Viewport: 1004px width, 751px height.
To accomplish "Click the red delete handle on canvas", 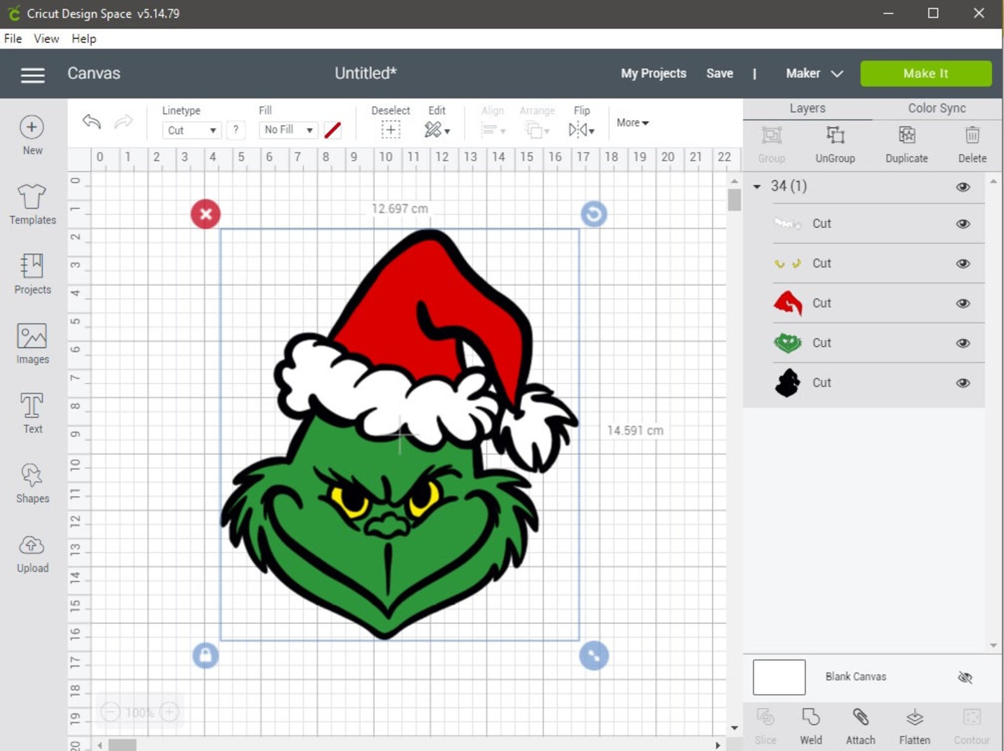I will (x=205, y=214).
